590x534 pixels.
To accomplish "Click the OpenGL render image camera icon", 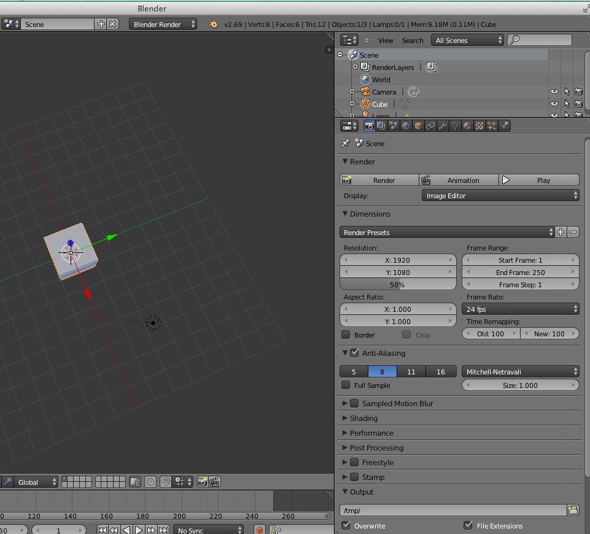I will [x=202, y=482].
